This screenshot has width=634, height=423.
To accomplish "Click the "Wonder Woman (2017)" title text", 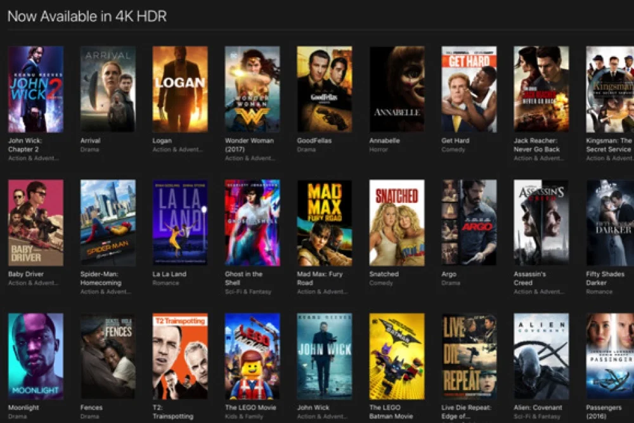I will [249, 145].
